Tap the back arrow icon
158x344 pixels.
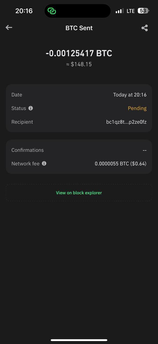pyautogui.click(x=9, y=27)
